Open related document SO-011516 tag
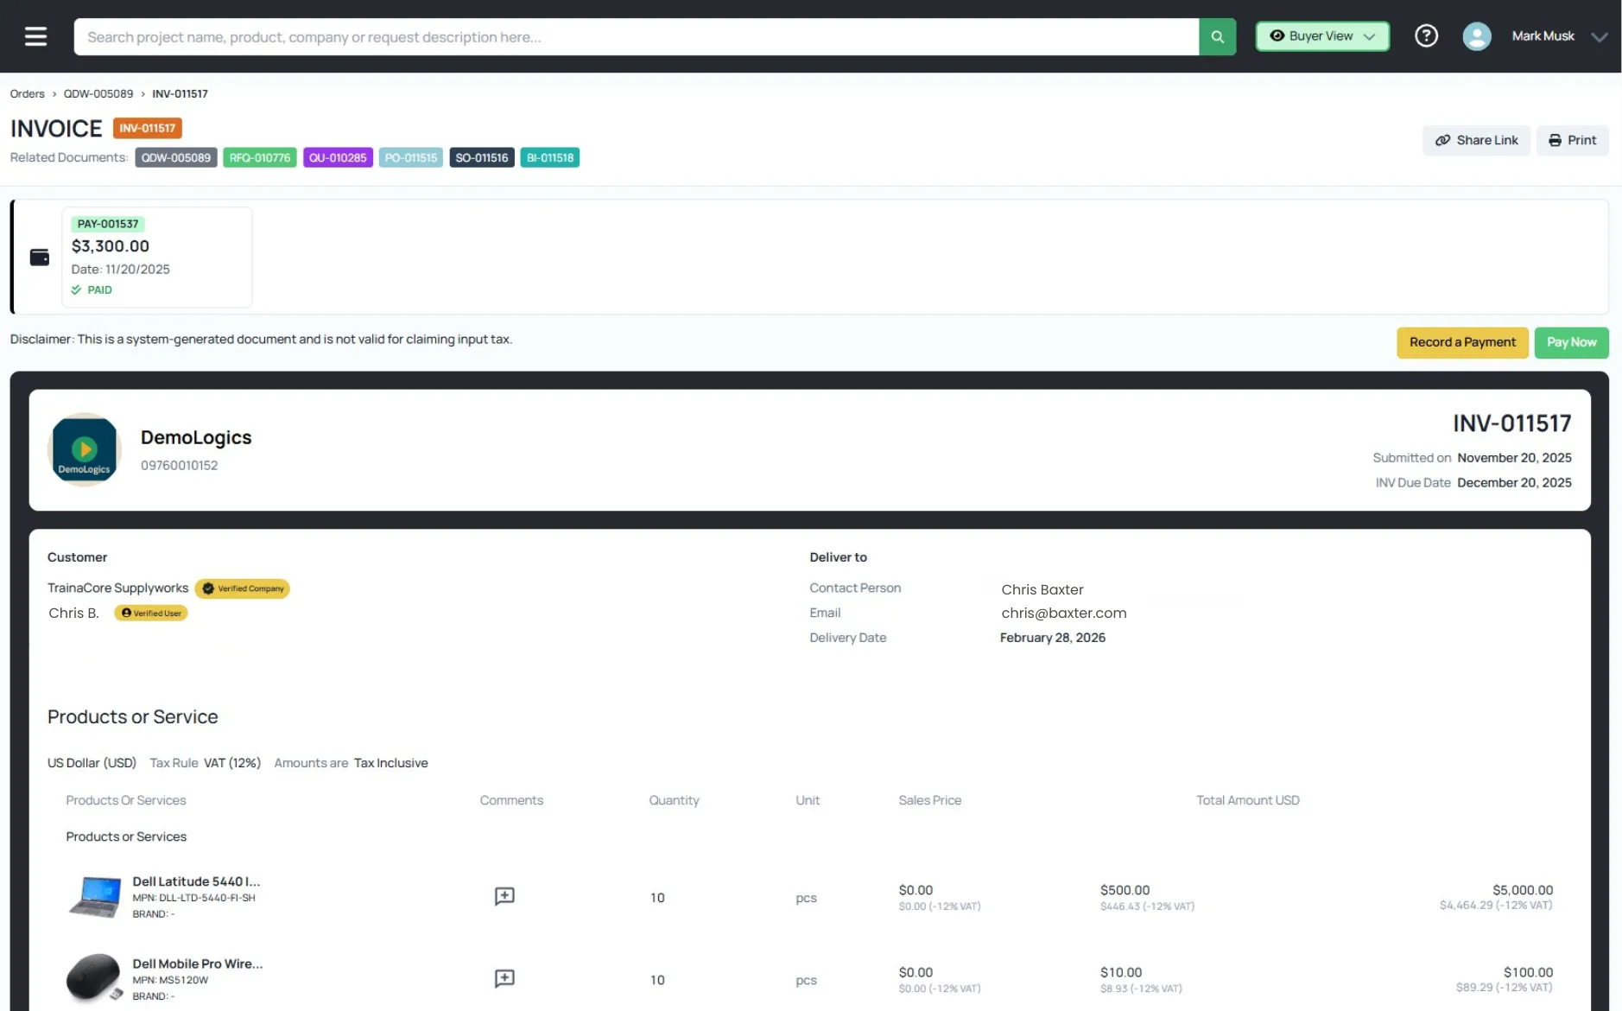The height and width of the screenshot is (1011, 1622). 482,157
